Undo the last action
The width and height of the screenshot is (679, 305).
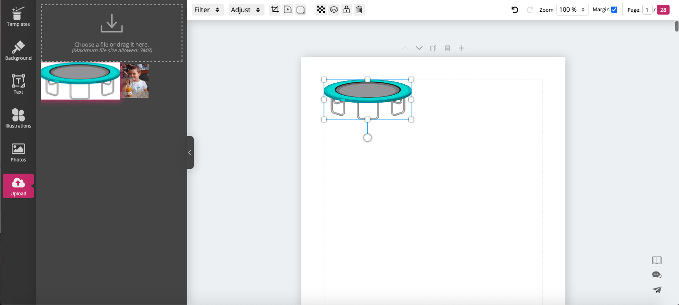(514, 9)
